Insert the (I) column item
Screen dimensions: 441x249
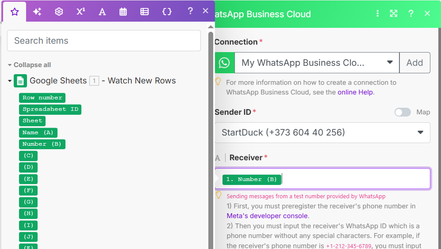(28, 225)
